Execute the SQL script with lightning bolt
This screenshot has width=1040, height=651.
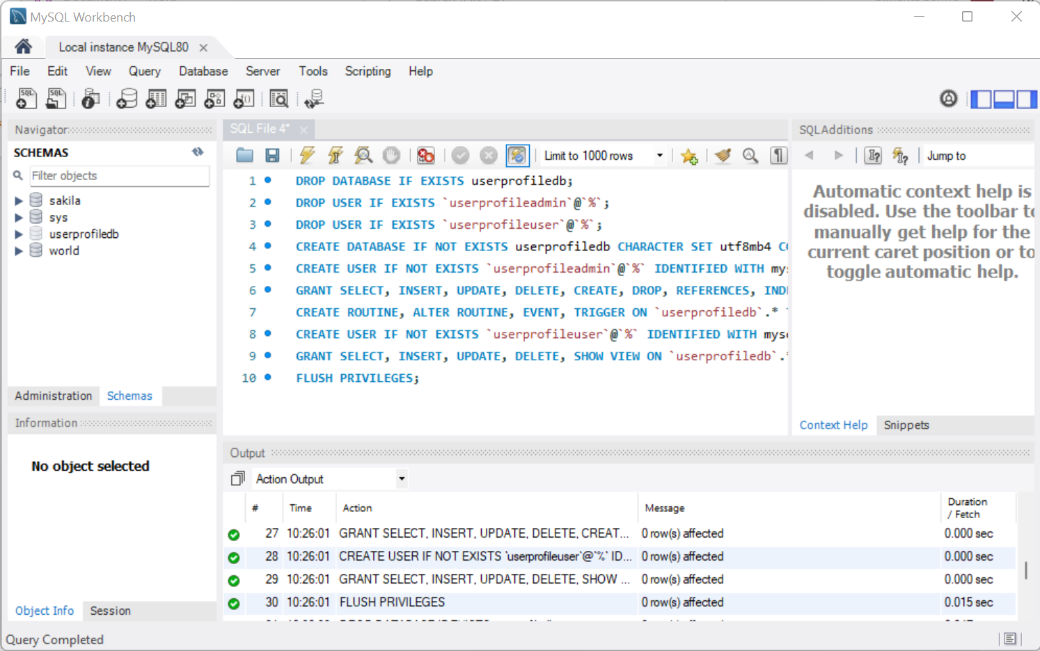click(307, 156)
